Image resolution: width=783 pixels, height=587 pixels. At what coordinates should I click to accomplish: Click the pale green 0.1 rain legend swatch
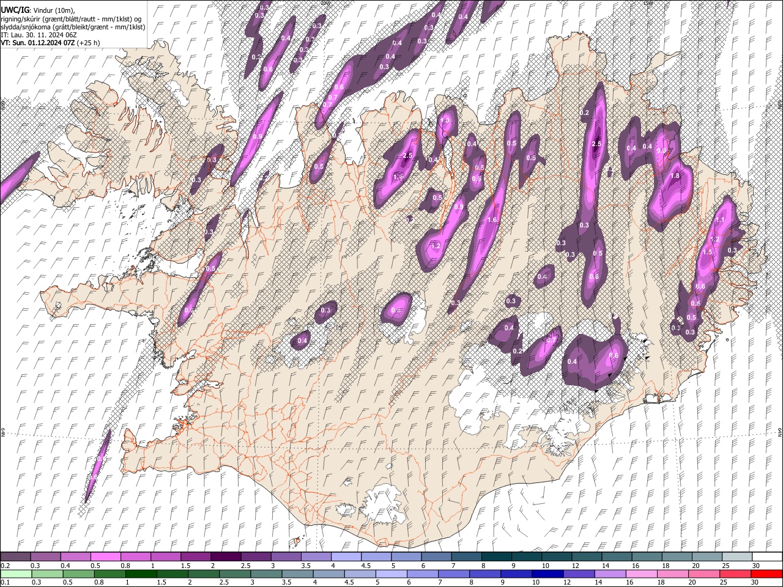pos(16,574)
